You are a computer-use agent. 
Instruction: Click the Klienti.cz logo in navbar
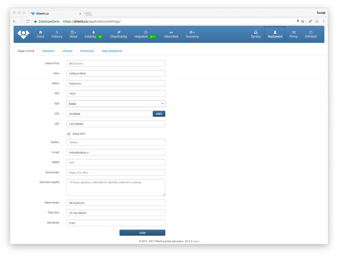[23, 34]
